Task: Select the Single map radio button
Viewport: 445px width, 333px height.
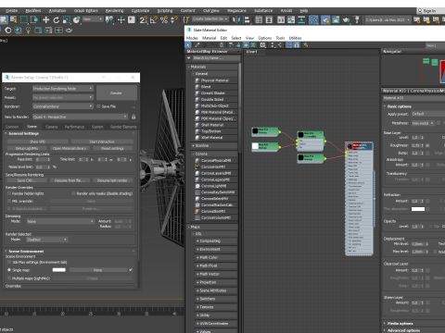Action: 9,270
